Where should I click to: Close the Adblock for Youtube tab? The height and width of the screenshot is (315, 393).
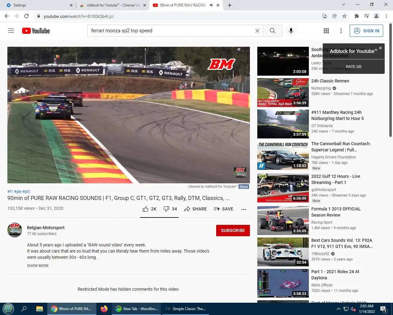145,5
